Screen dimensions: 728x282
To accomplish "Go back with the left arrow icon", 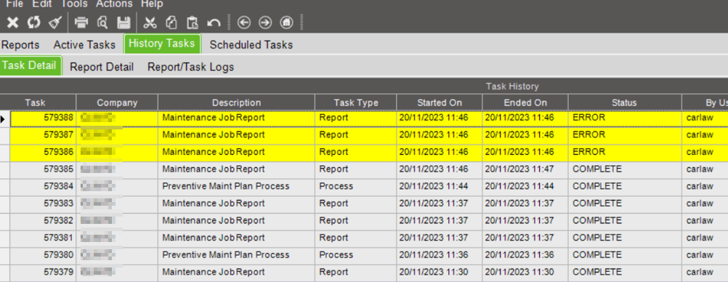I will point(243,23).
